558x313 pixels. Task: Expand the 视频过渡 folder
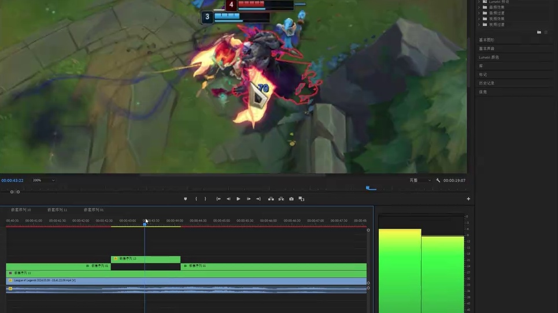479,24
